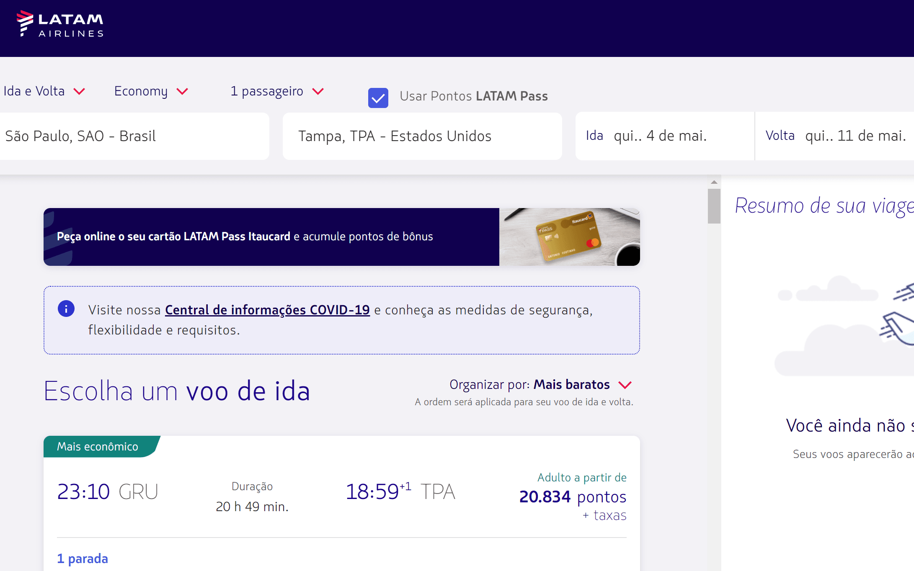Click the Itaucard gold card image
The width and height of the screenshot is (914, 571).
point(570,237)
